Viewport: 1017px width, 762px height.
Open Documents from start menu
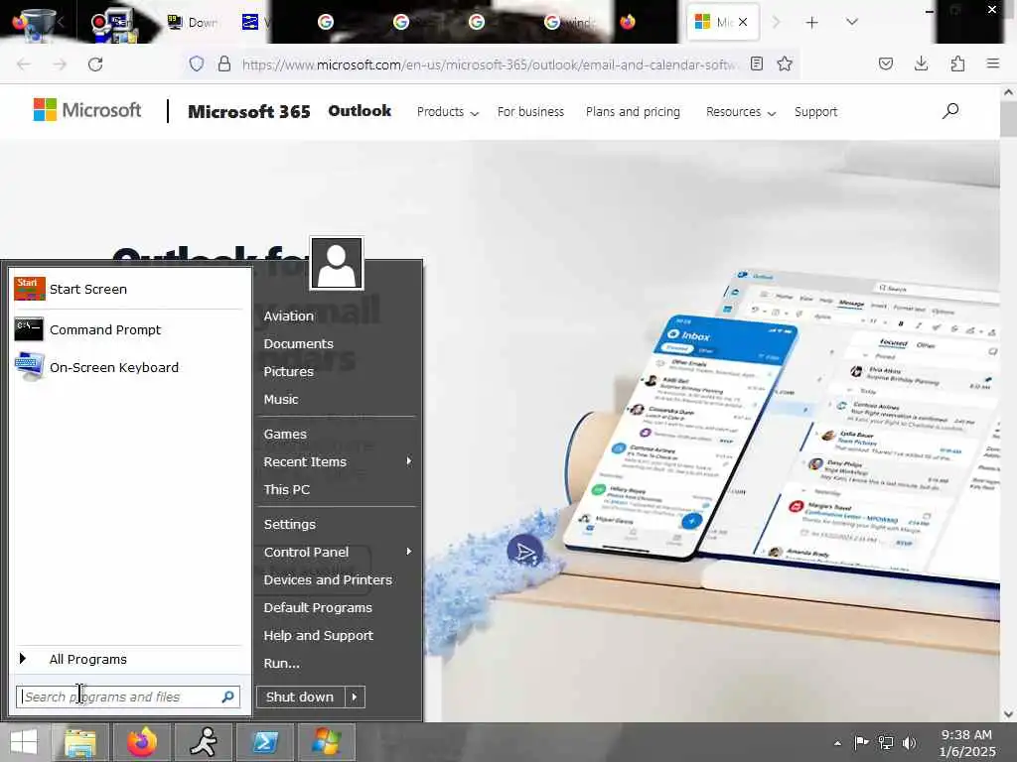[298, 344]
